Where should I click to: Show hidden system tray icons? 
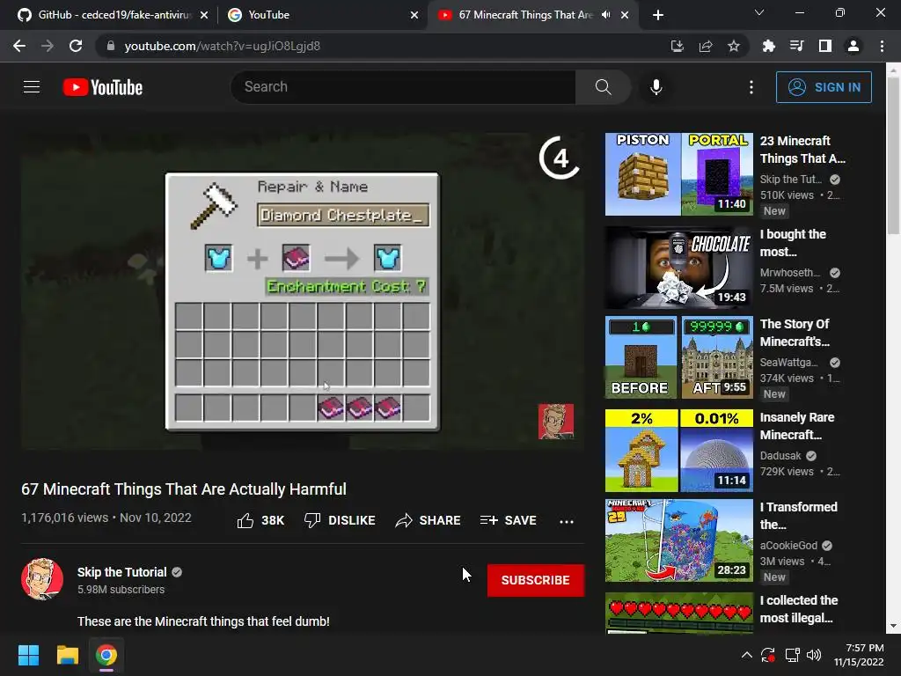746,655
